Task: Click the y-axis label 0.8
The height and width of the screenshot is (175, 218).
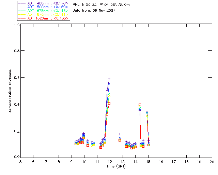Action: click(17, 51)
